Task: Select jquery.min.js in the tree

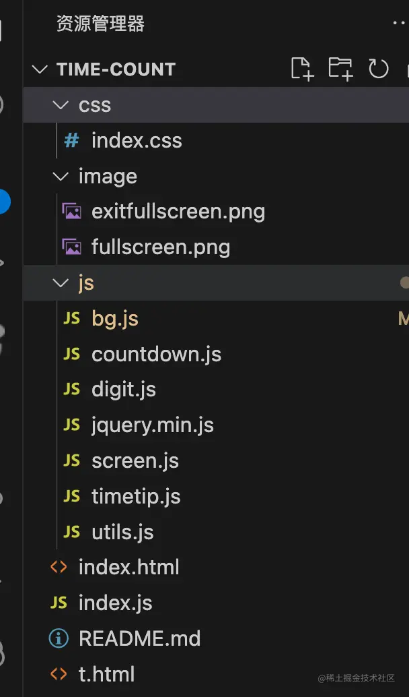Action: (153, 425)
